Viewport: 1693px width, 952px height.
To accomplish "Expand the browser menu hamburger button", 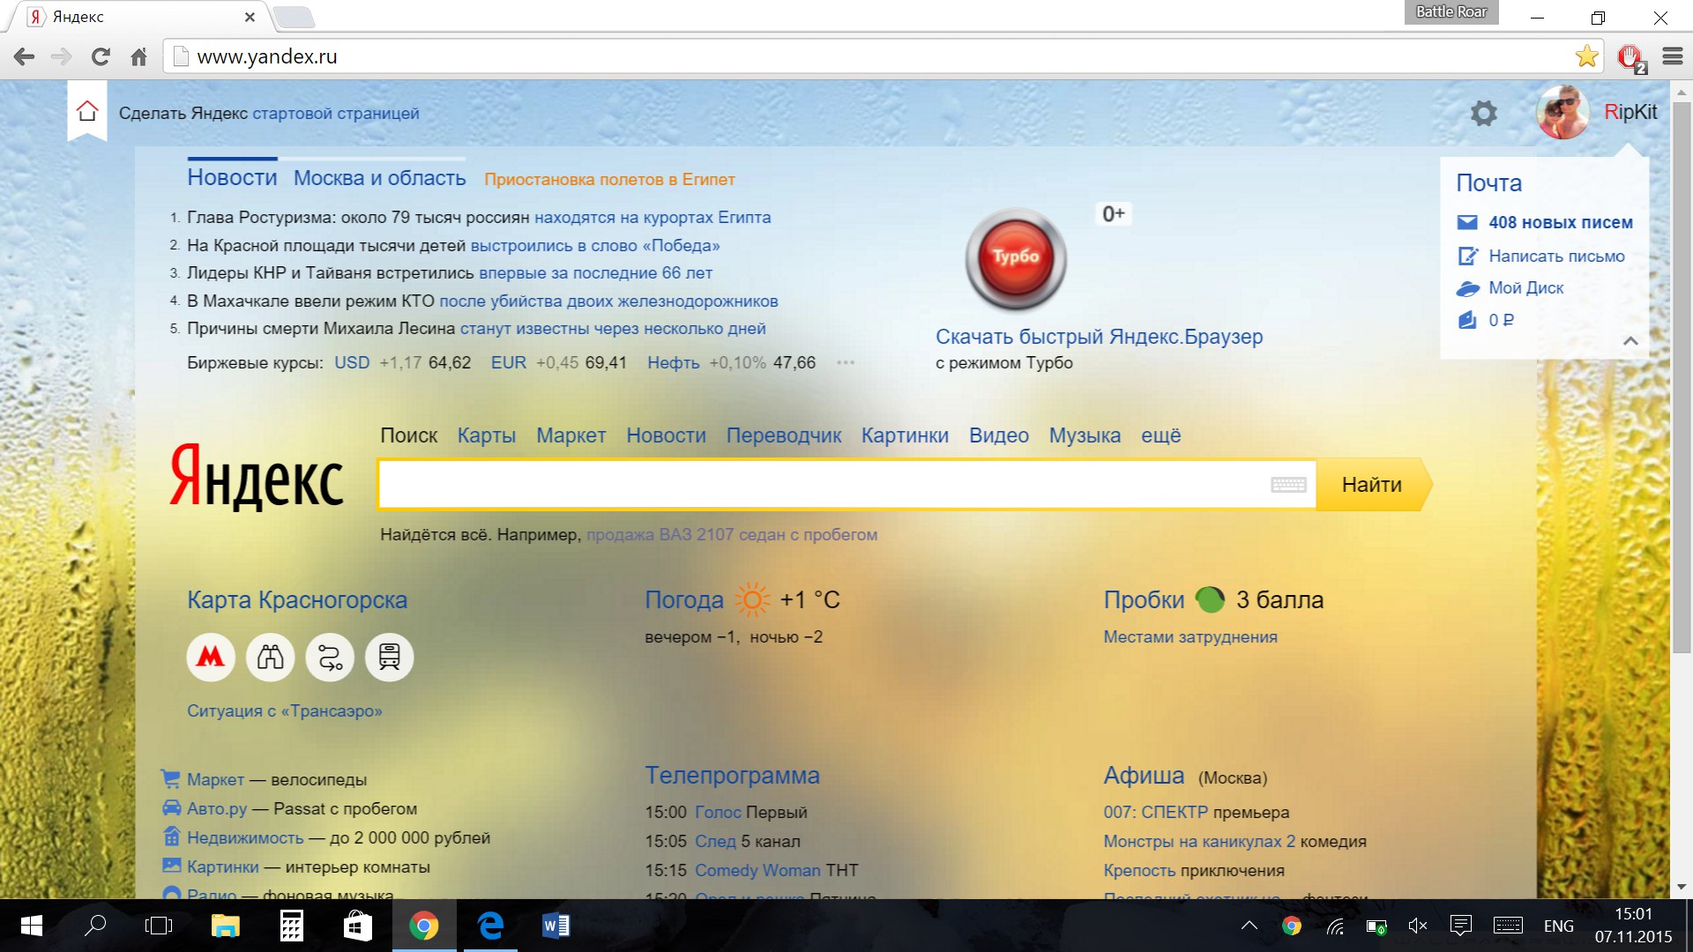I will 1670,56.
